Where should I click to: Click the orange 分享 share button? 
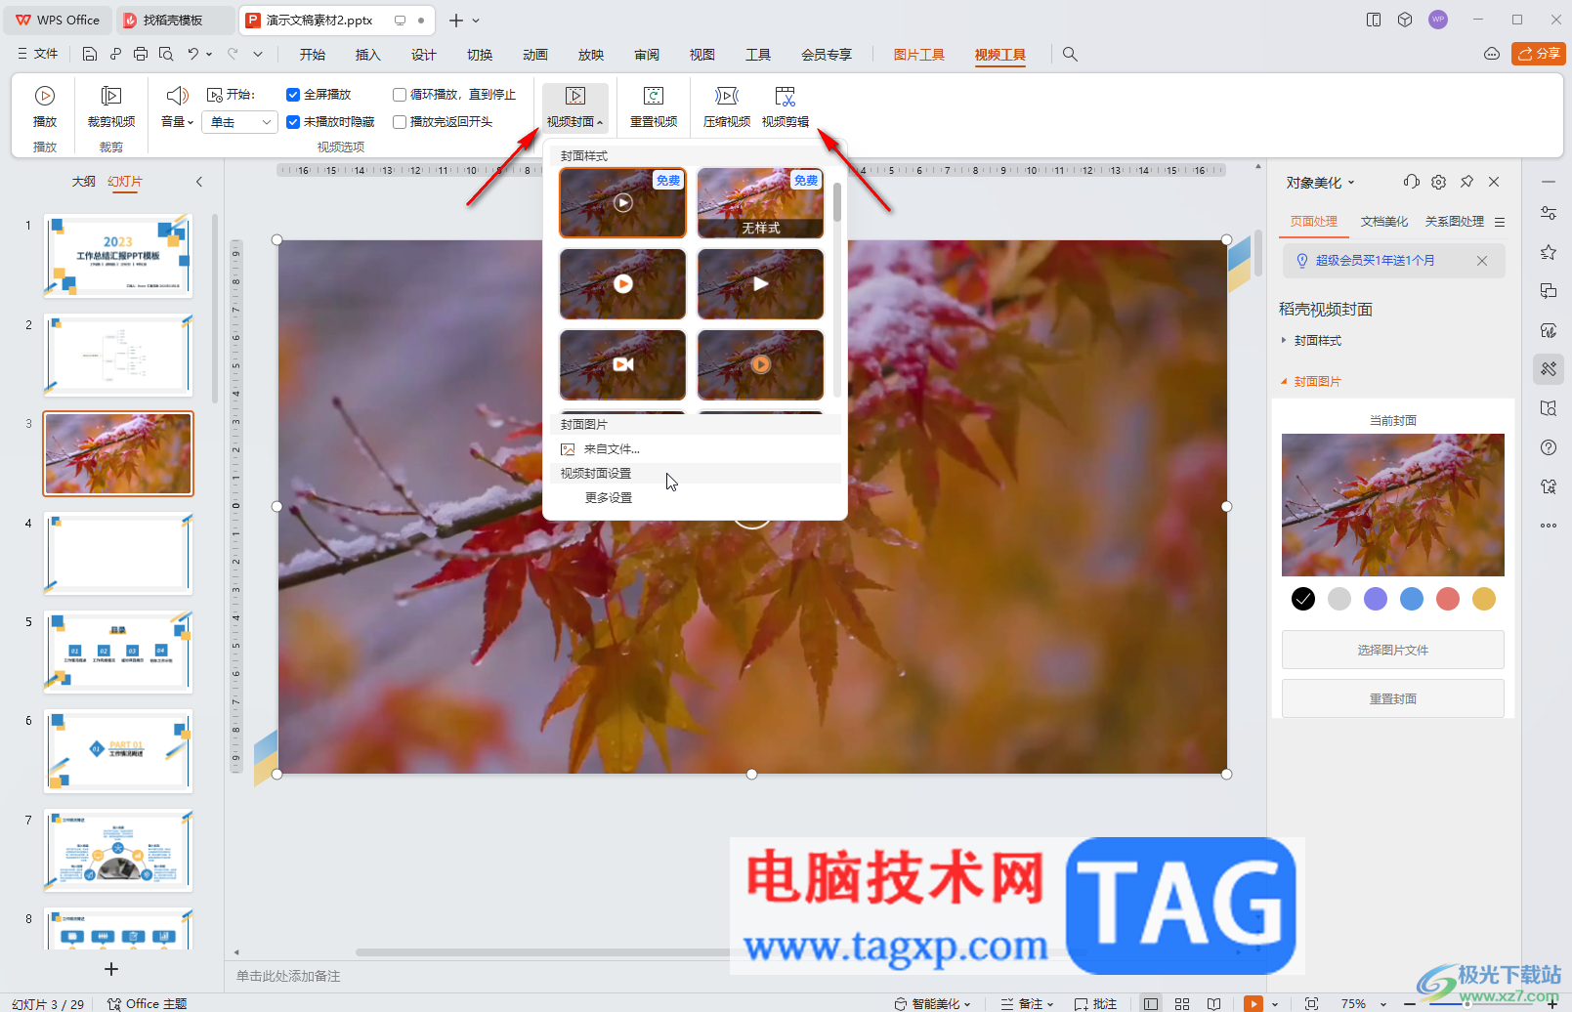coord(1539,54)
